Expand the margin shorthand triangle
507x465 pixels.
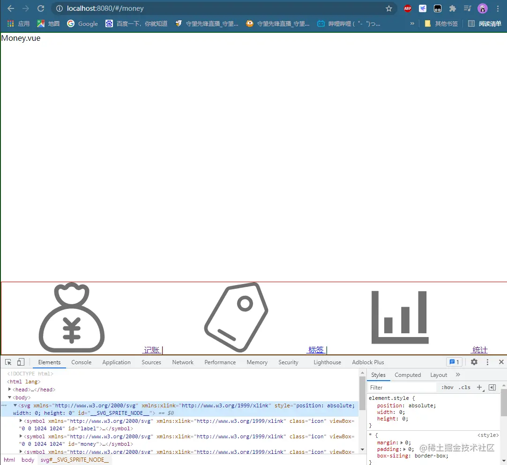pos(402,442)
